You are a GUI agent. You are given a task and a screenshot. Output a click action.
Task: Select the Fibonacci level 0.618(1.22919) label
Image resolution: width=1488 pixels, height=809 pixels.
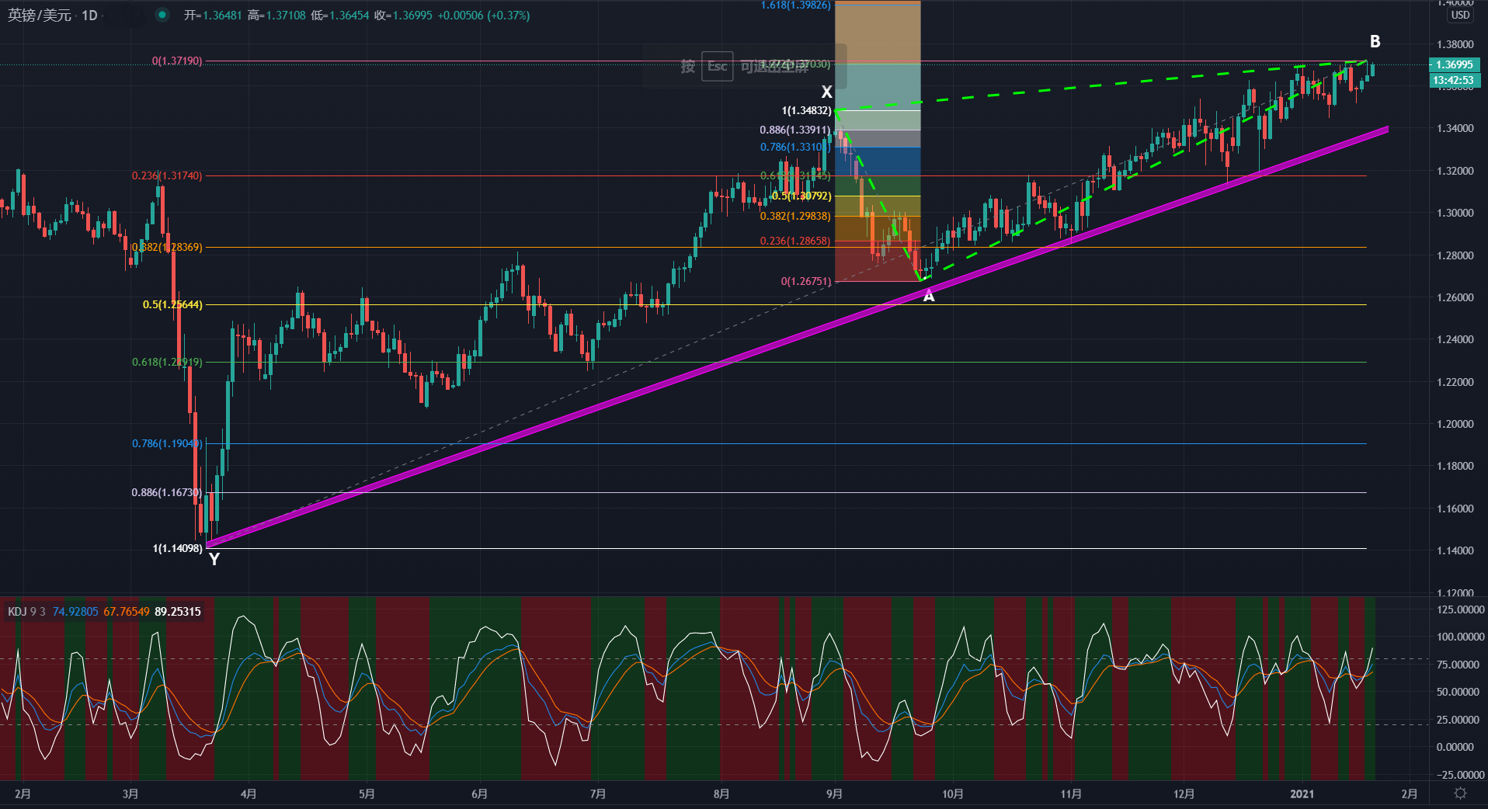[x=167, y=362]
